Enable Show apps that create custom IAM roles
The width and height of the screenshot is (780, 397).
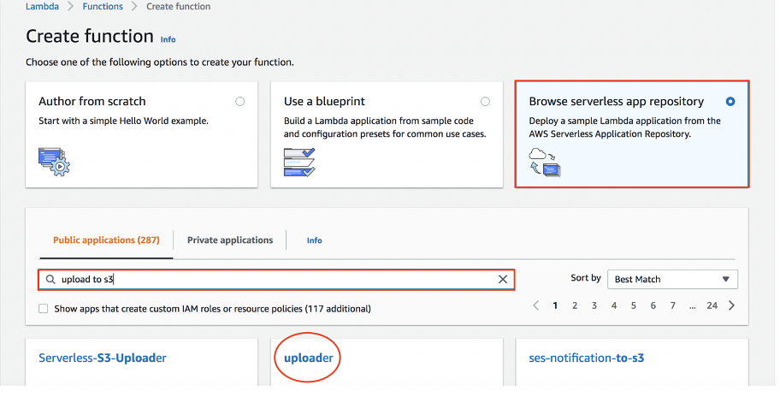[44, 309]
